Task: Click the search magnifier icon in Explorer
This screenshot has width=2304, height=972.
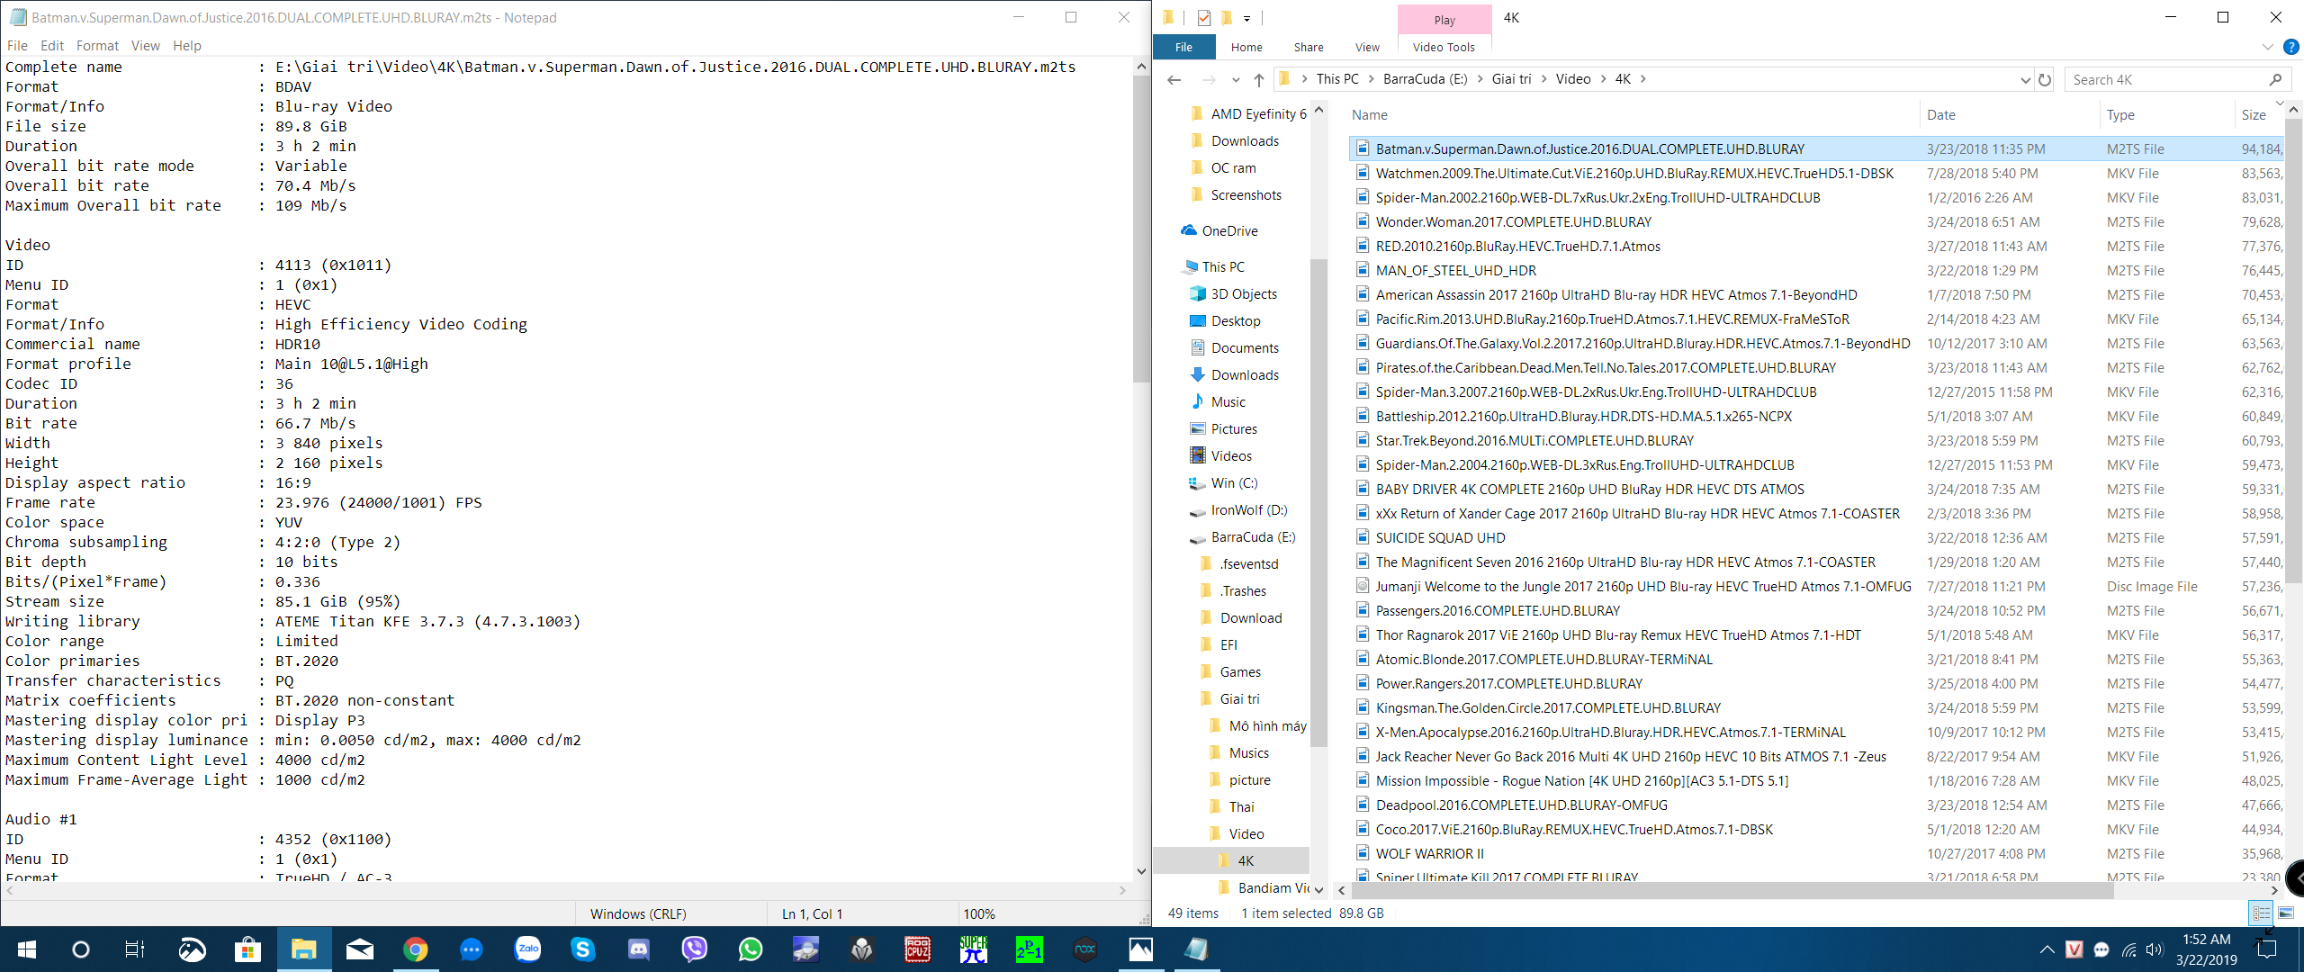Action: click(x=2275, y=79)
